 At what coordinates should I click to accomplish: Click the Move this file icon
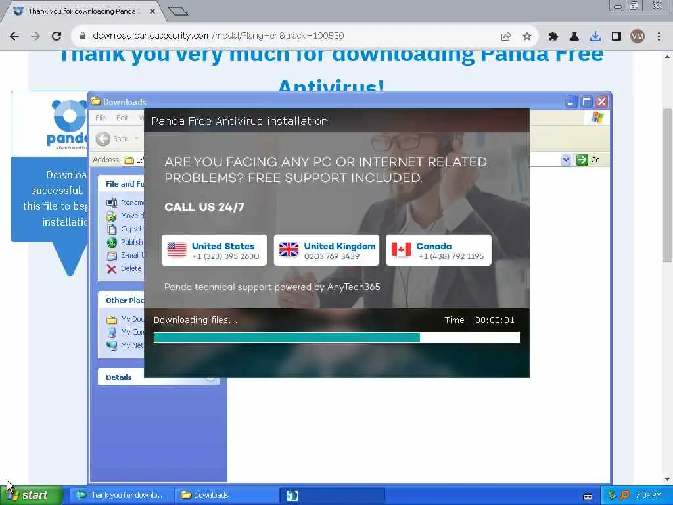click(112, 216)
